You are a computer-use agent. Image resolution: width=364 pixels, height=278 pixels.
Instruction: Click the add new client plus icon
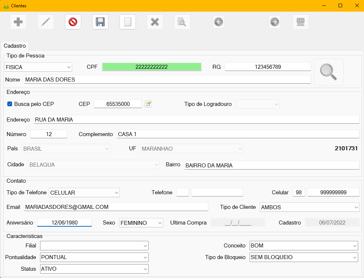pyautogui.click(x=18, y=22)
